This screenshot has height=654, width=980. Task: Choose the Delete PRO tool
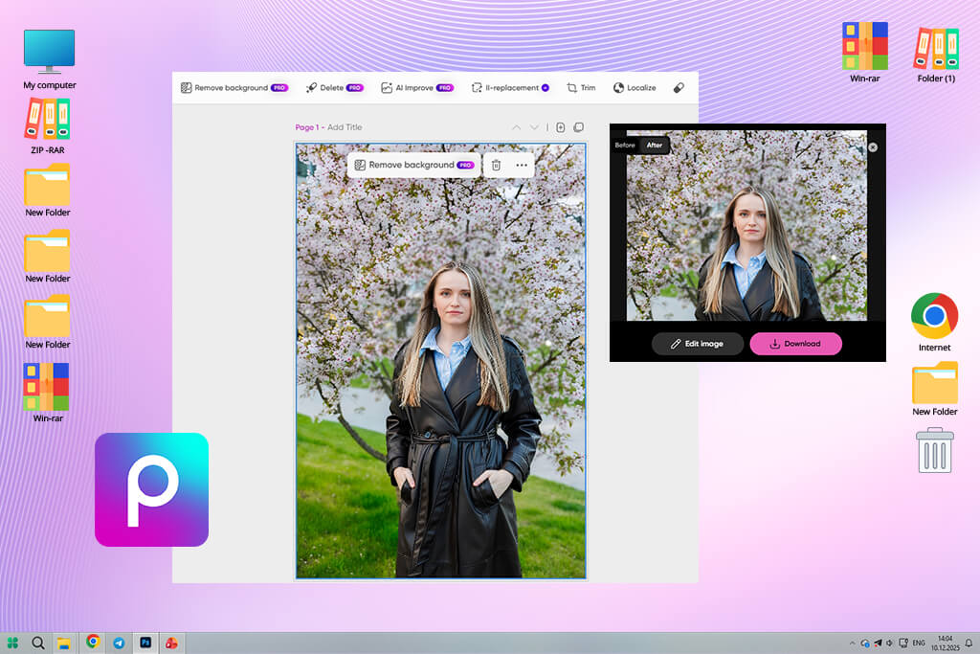tap(334, 87)
